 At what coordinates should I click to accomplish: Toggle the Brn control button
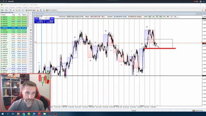pos(154,17)
